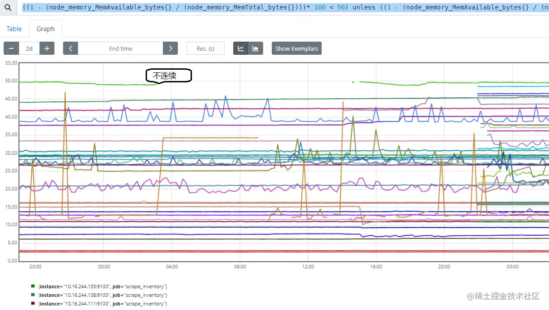The height and width of the screenshot is (310, 549).
Task: Increase time range with plus button
Action: point(47,48)
